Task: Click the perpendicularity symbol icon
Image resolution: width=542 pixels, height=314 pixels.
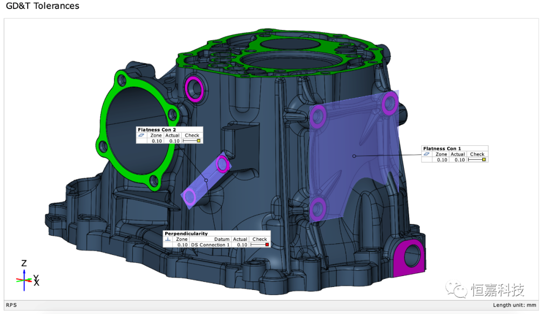Action: click(x=168, y=239)
